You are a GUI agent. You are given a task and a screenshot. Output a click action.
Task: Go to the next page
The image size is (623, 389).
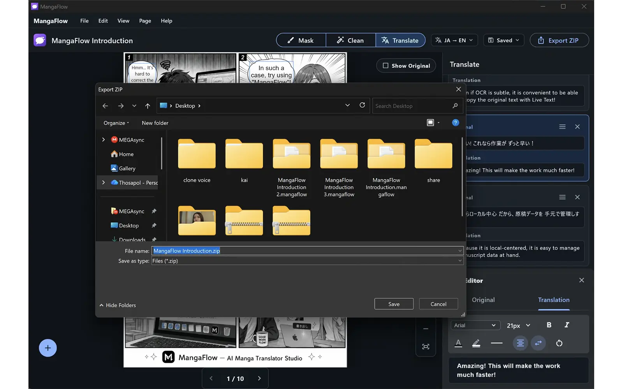(259, 378)
